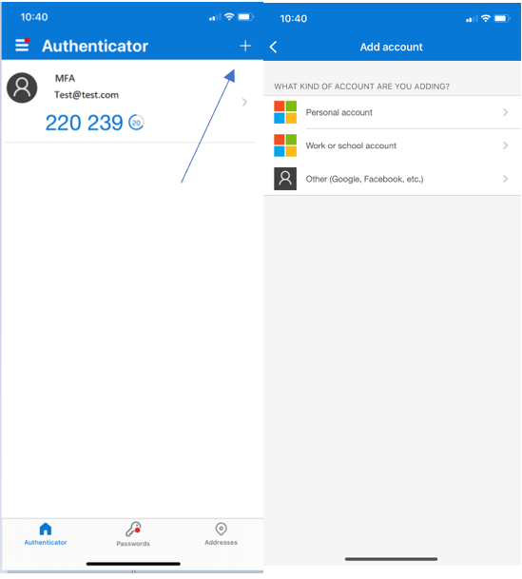Viewport: 522px width, 579px height.
Task: Tap the code countdown timer circle
Action: (x=136, y=123)
